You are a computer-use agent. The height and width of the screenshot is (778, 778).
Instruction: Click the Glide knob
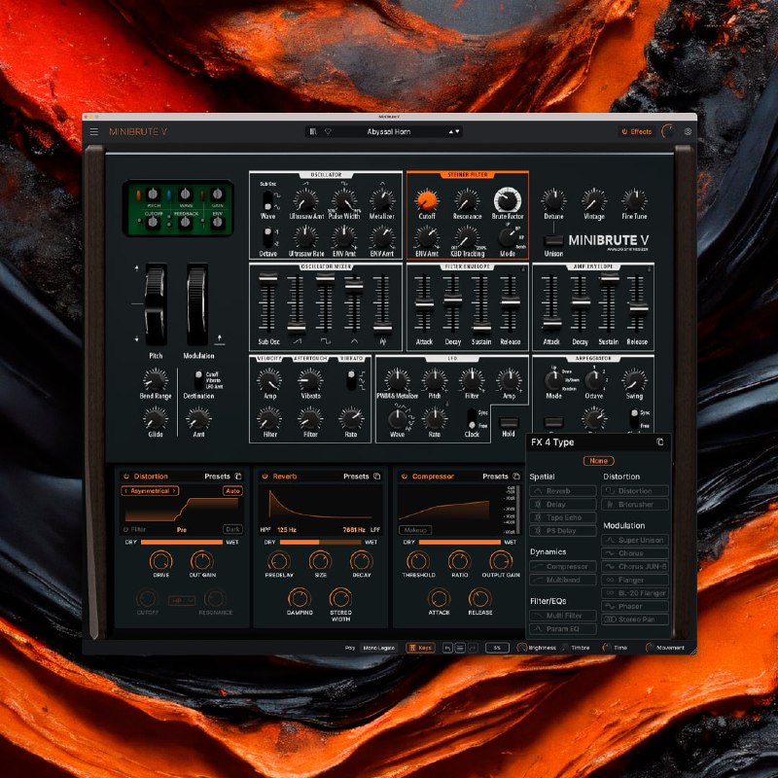[x=156, y=419]
